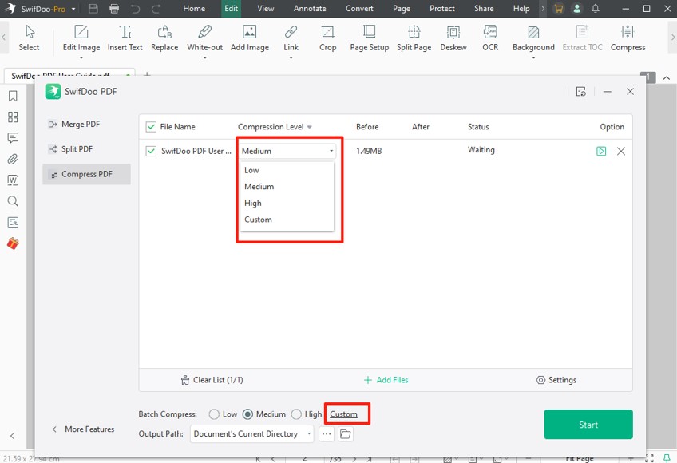
Task: Open the Convert tab
Action: [359, 9]
